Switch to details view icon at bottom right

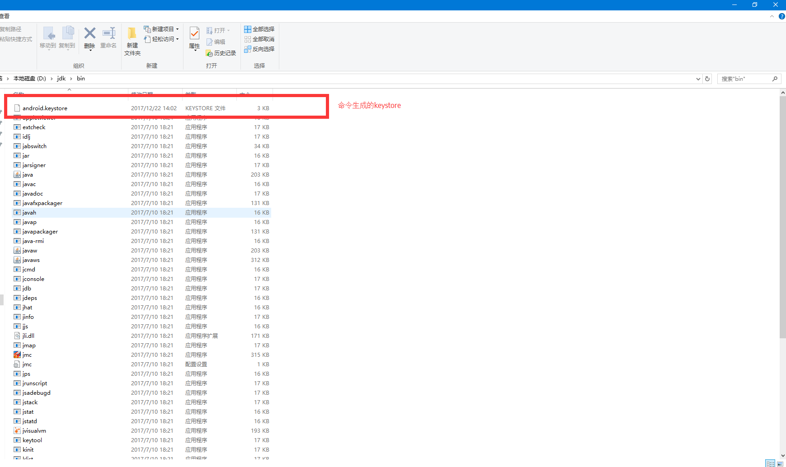770,463
